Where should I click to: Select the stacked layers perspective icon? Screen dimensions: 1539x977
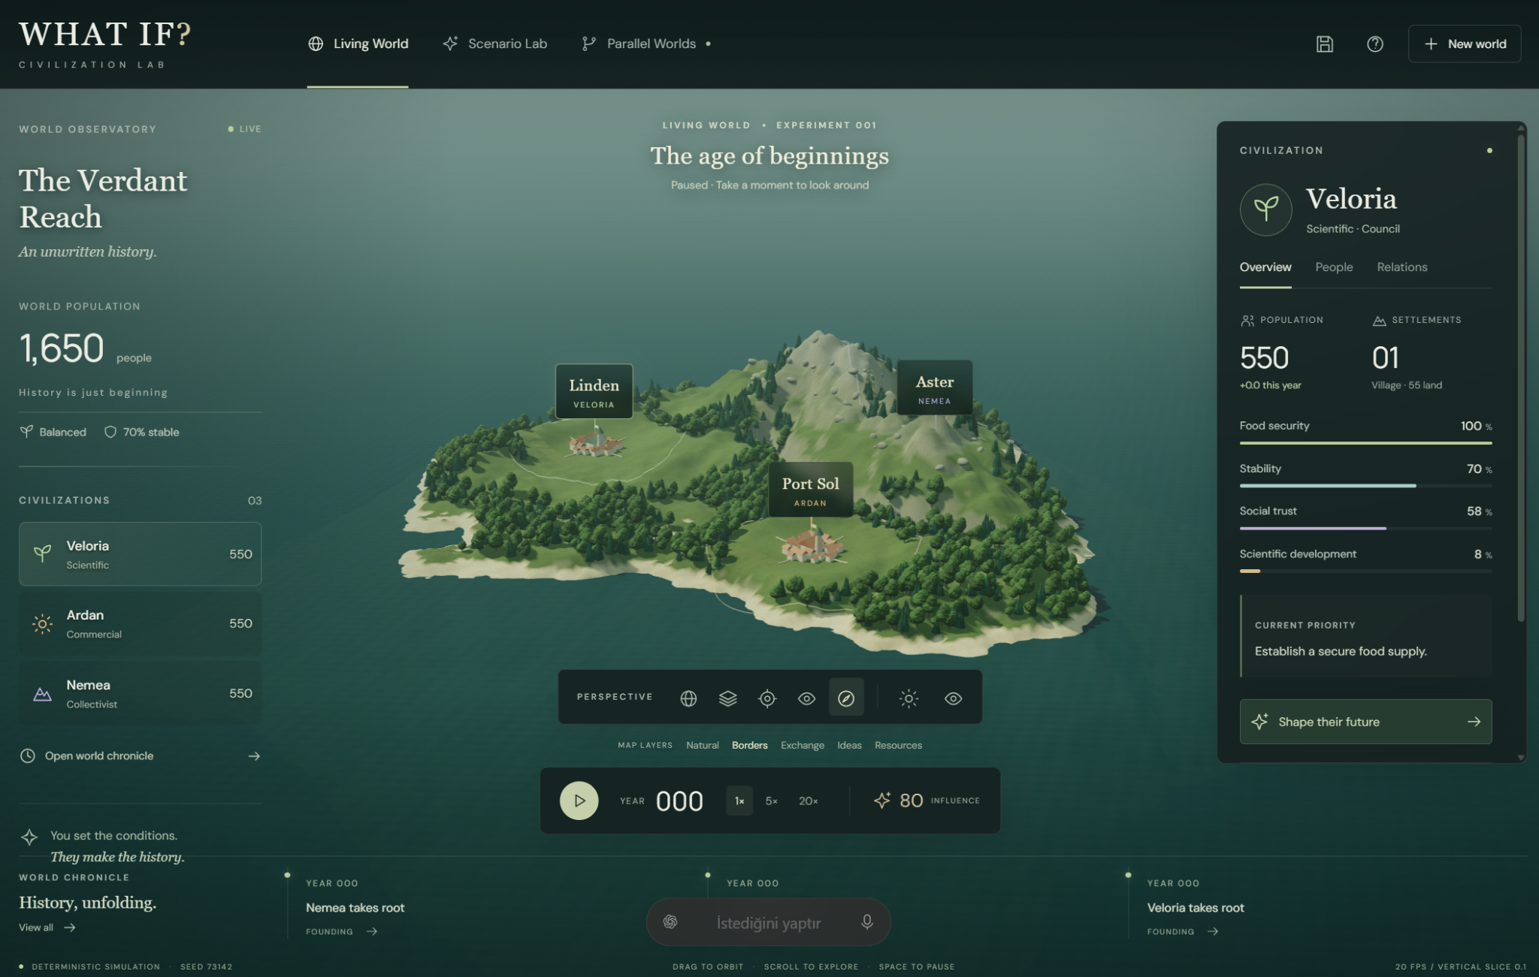point(727,698)
